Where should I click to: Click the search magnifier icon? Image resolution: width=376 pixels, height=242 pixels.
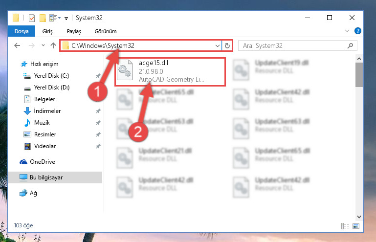click(x=350, y=45)
